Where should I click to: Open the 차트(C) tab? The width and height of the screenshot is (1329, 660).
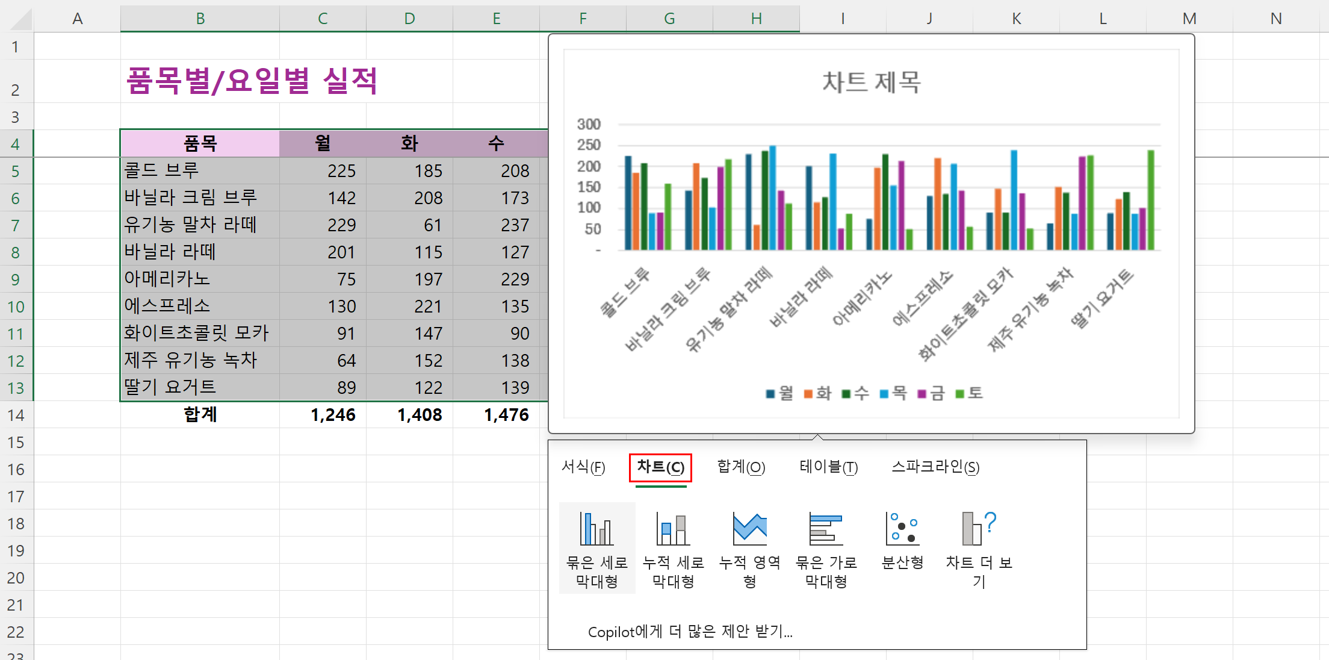(x=660, y=467)
